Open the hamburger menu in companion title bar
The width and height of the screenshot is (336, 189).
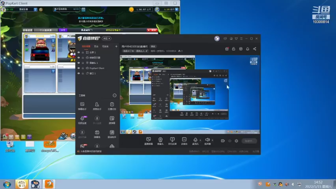click(x=241, y=39)
